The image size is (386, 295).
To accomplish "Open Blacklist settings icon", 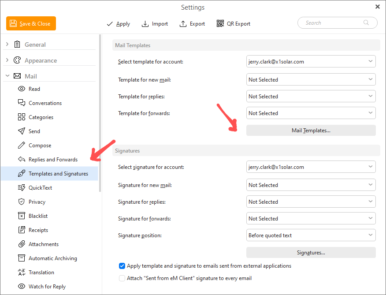I will point(22,216).
